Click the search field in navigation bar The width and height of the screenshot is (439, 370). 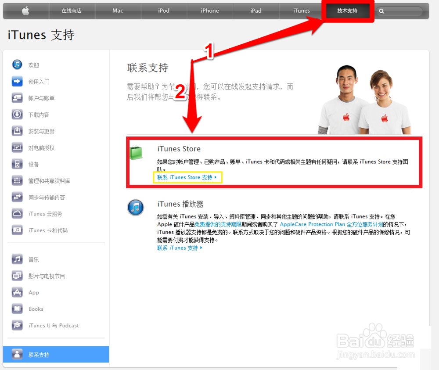399,11
